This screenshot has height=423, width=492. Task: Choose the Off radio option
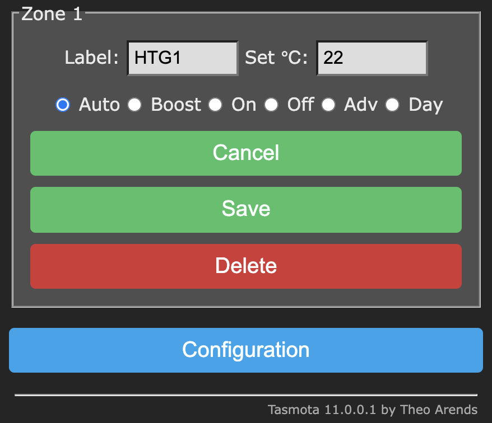[x=271, y=105]
